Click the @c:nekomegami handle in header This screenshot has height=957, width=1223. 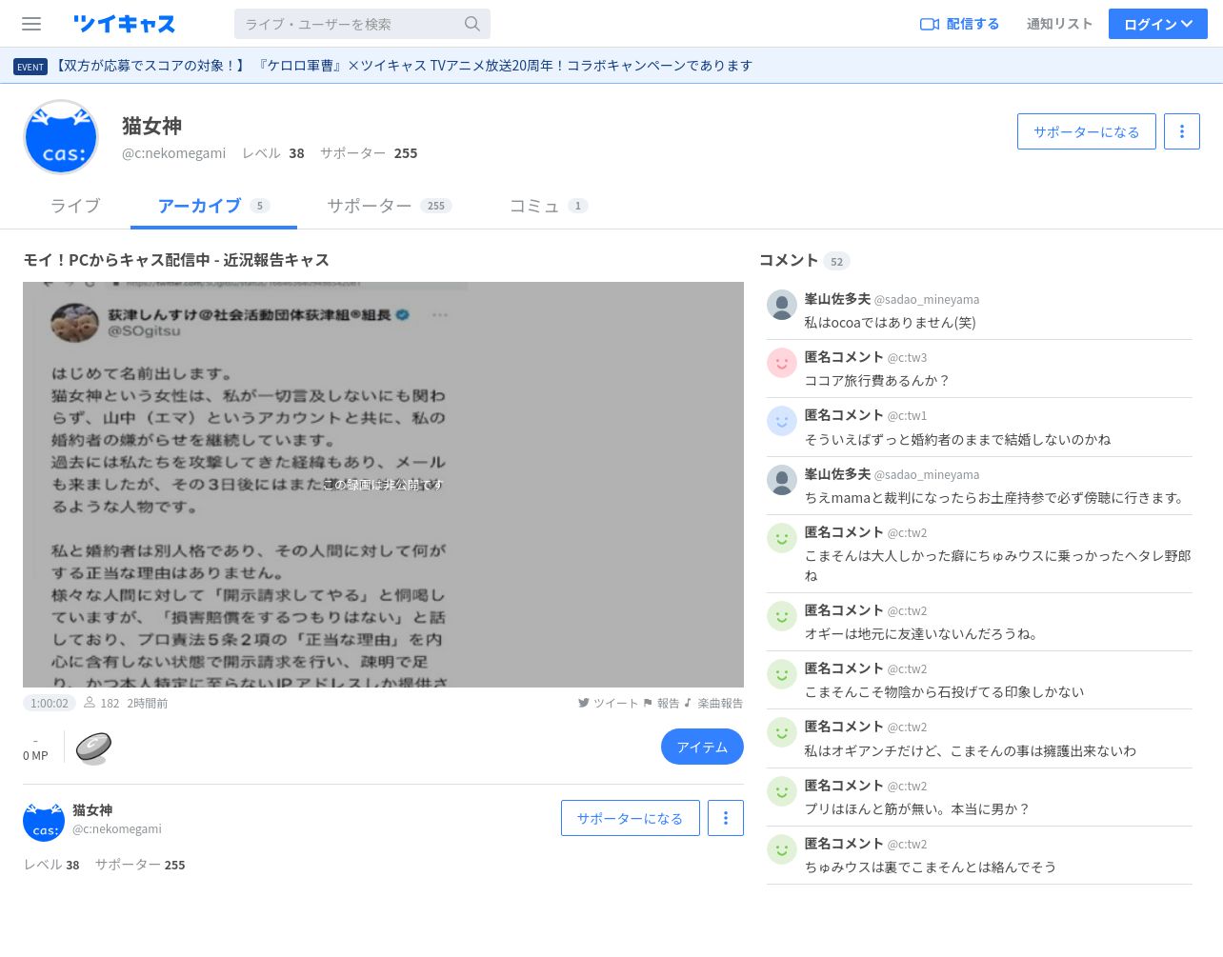click(x=174, y=153)
